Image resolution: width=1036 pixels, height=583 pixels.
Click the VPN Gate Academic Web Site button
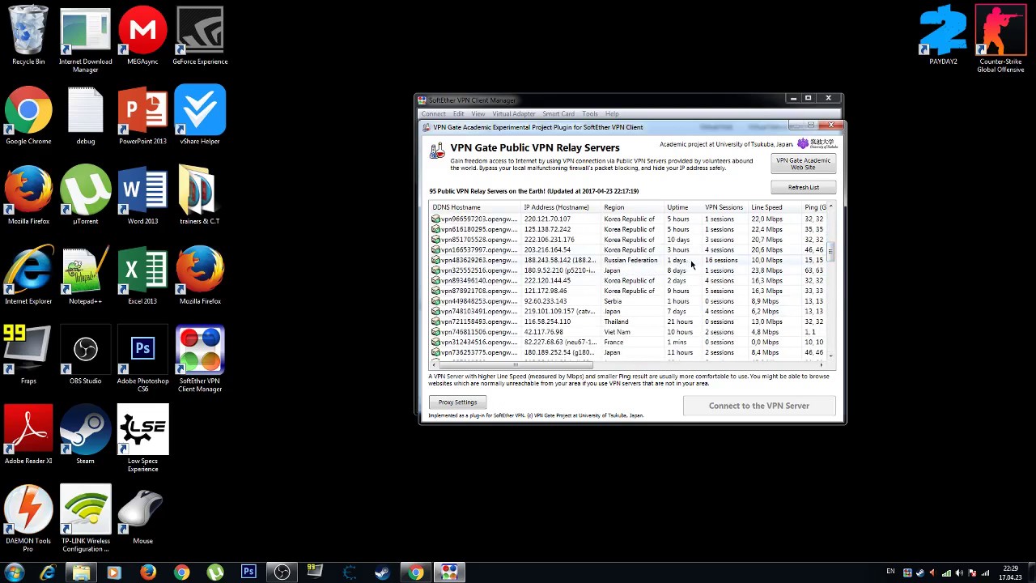[803, 164]
